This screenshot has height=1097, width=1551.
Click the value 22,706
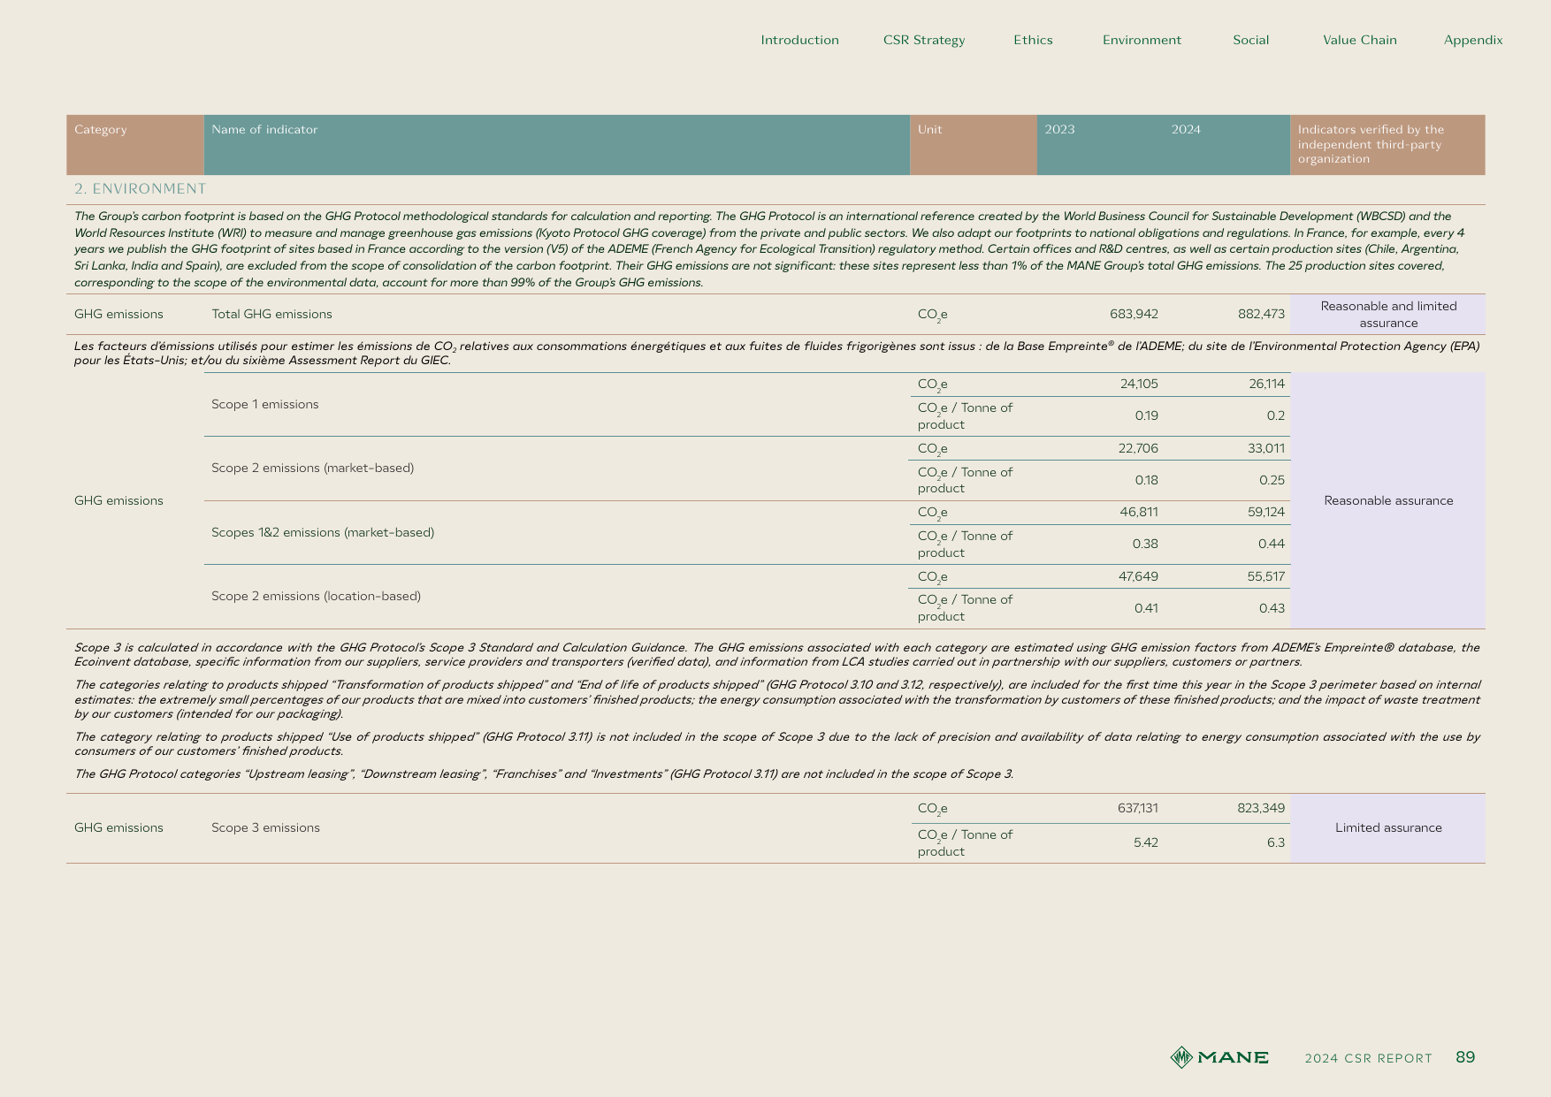pos(1138,449)
